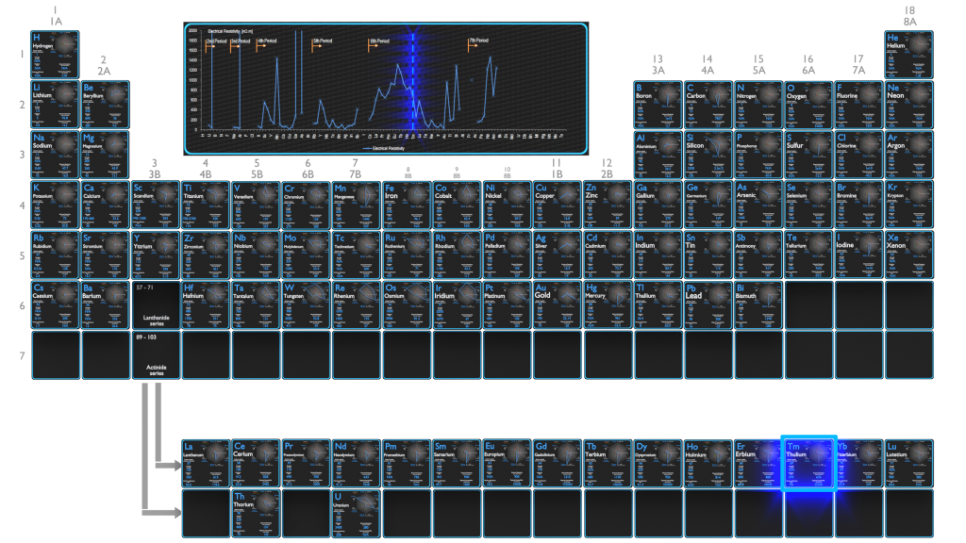Click the 6th Period marker in chart

tap(378, 42)
